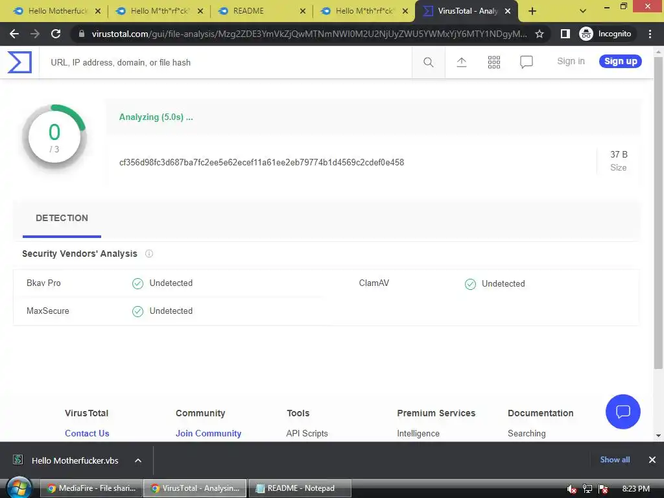The width and height of the screenshot is (664, 498).
Task: Click the Analyzing (5.0s) status text
Action: pos(156,117)
